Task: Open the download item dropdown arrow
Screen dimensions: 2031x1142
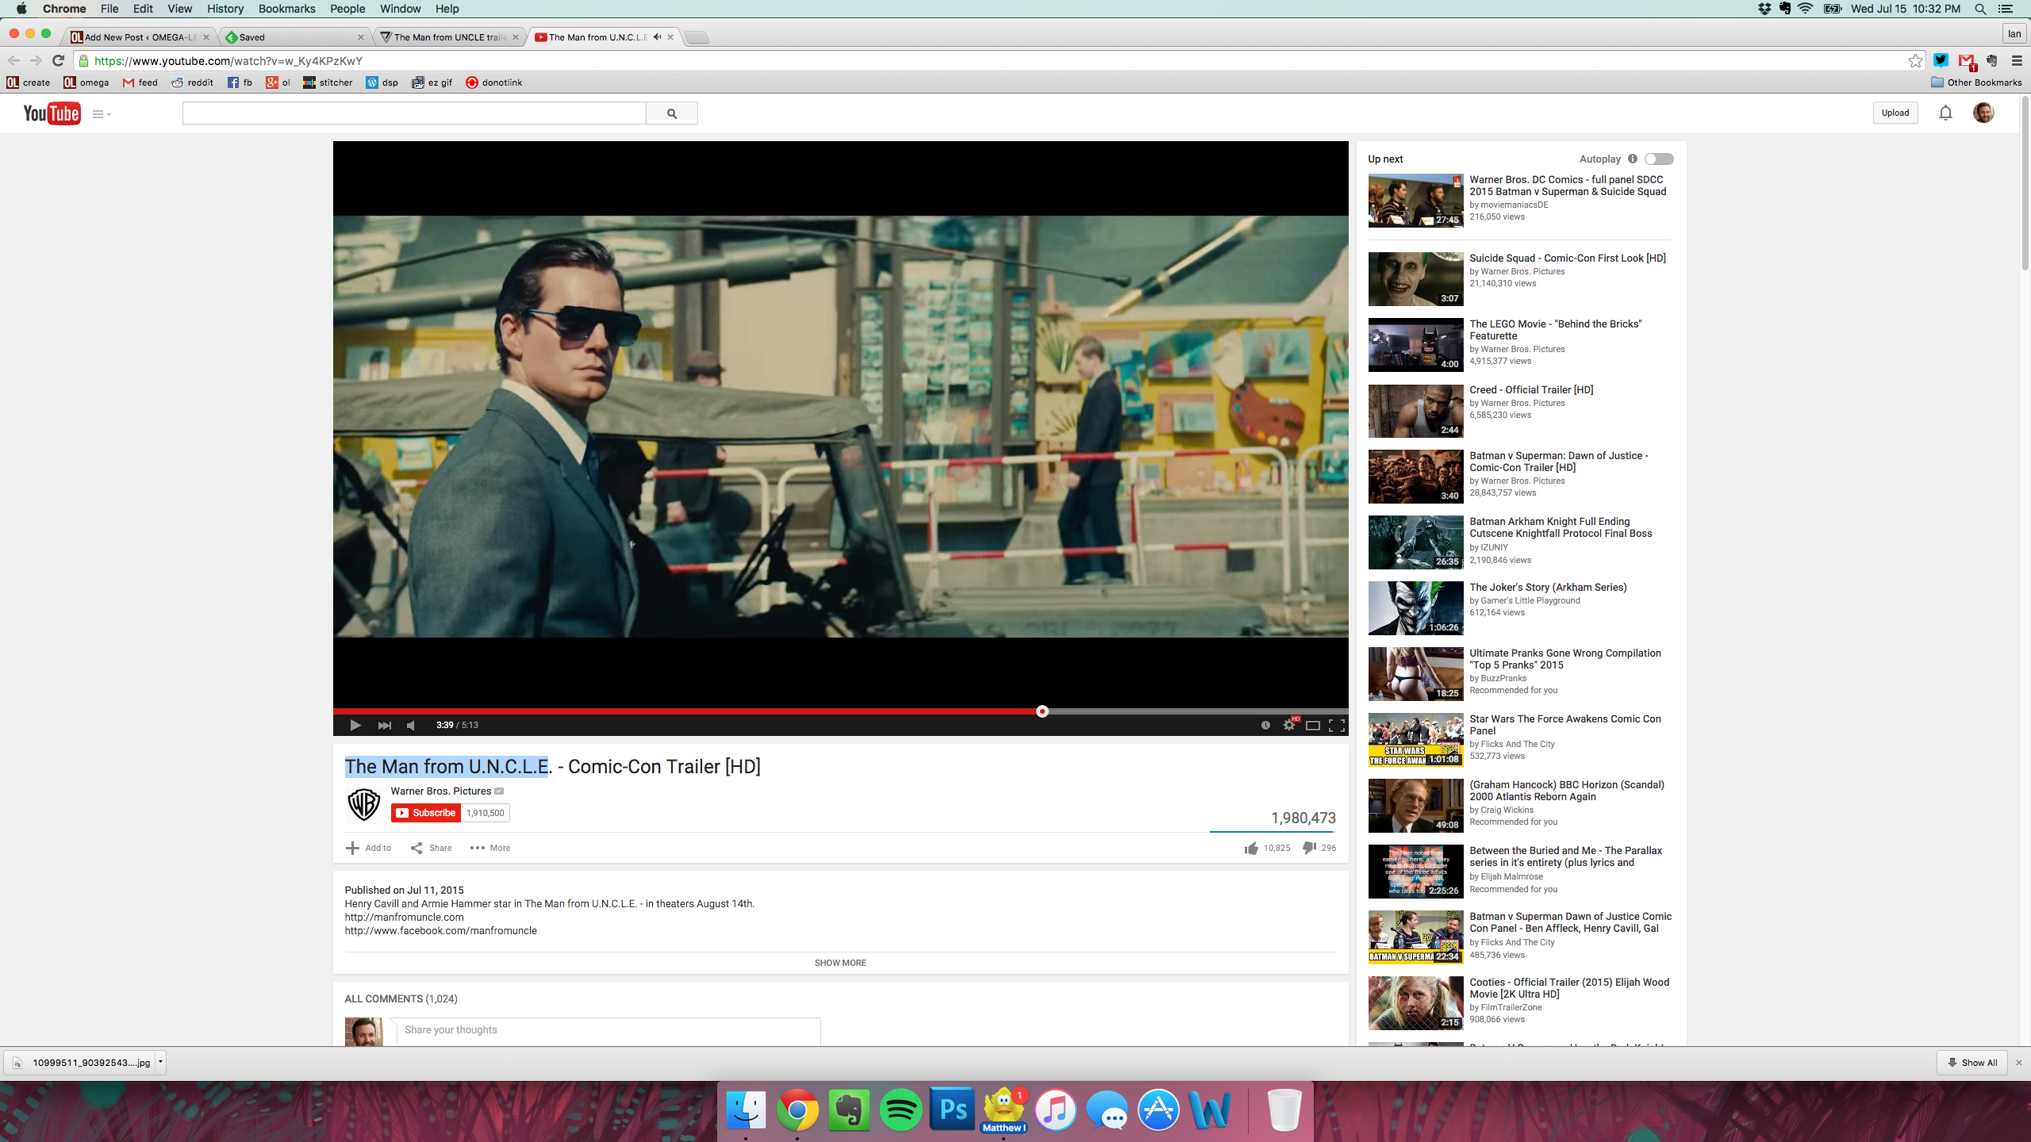Action: tap(160, 1062)
